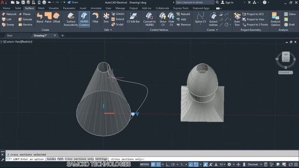
Task: Select the Extrude surface tool
Action: click(25, 20)
